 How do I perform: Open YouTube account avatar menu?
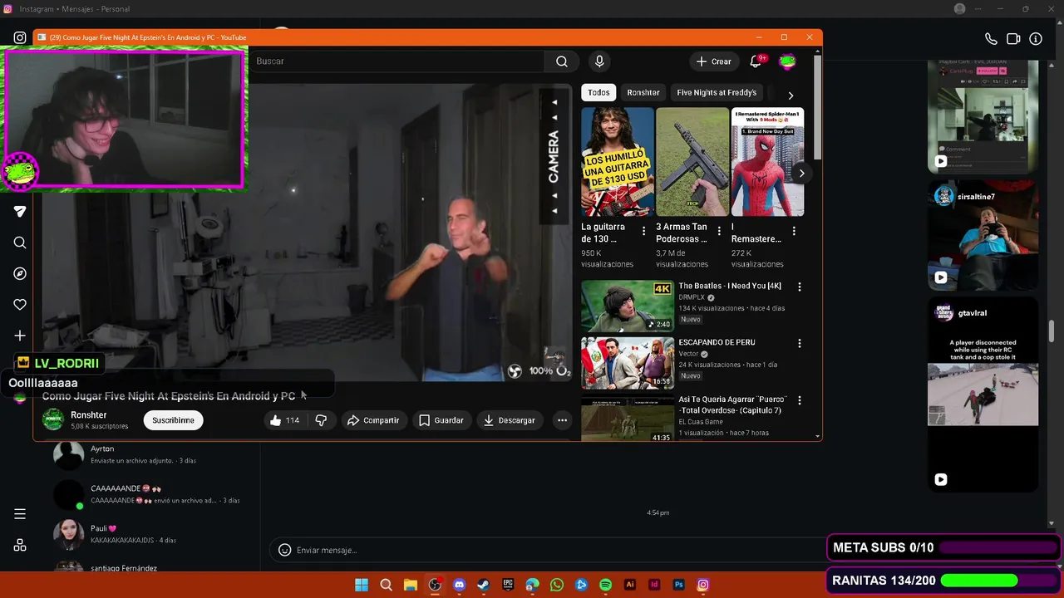pyautogui.click(x=787, y=61)
